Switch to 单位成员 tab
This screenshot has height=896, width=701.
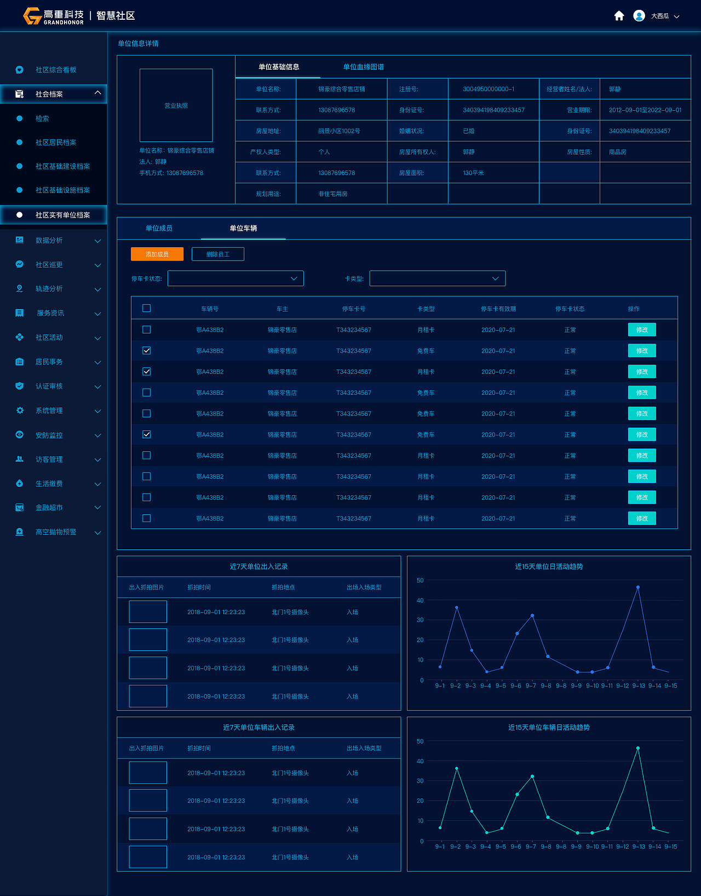(x=159, y=228)
